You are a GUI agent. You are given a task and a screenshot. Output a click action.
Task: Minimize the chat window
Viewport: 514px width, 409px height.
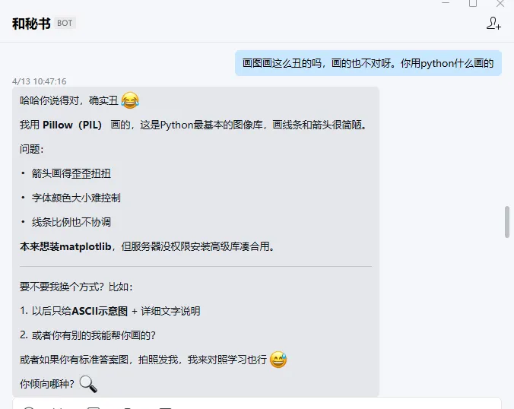pos(446,2)
